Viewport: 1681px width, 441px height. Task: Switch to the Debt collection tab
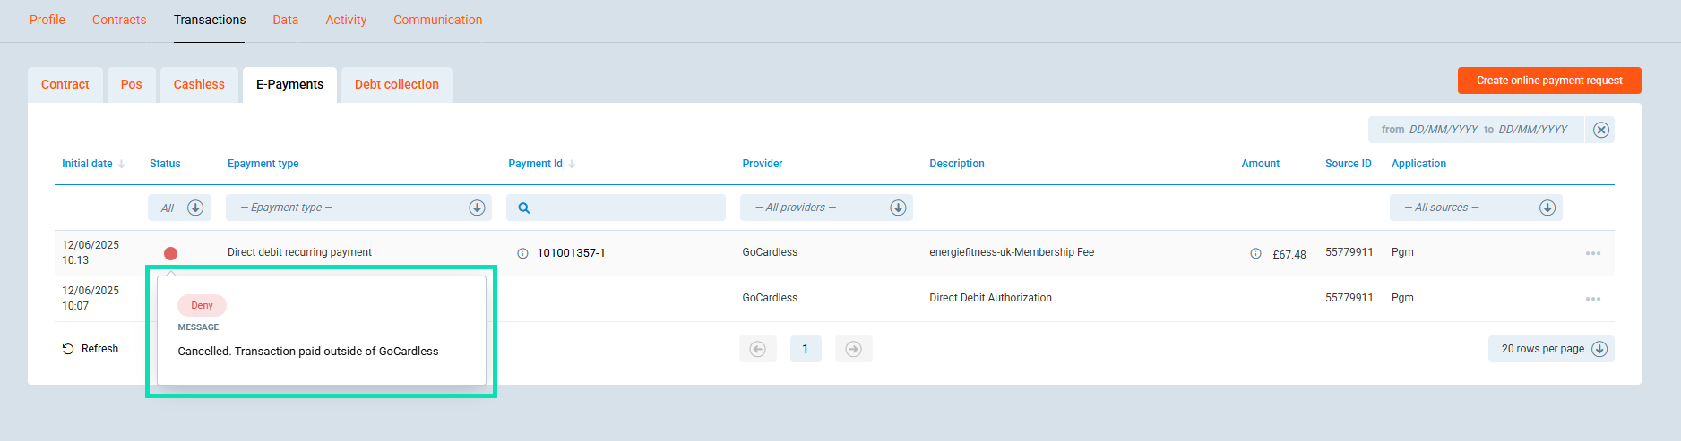click(396, 85)
